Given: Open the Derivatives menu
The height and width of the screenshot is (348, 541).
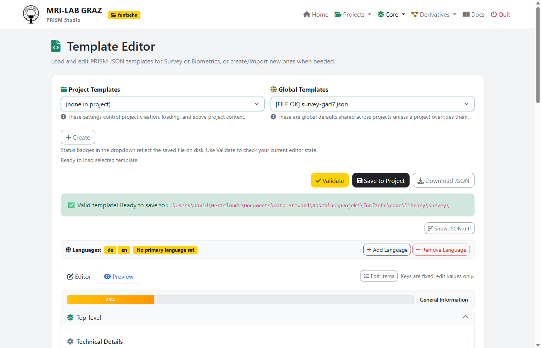Looking at the screenshot, I should 434,14.
